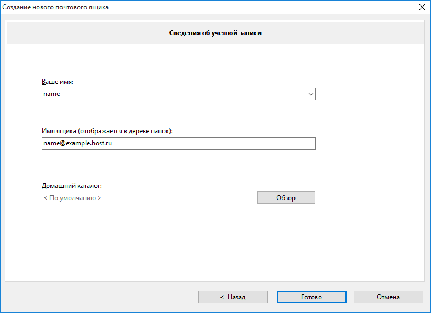This screenshot has height=313, width=431.
Task: Open the Обзор browse button
Action: [x=286, y=198]
